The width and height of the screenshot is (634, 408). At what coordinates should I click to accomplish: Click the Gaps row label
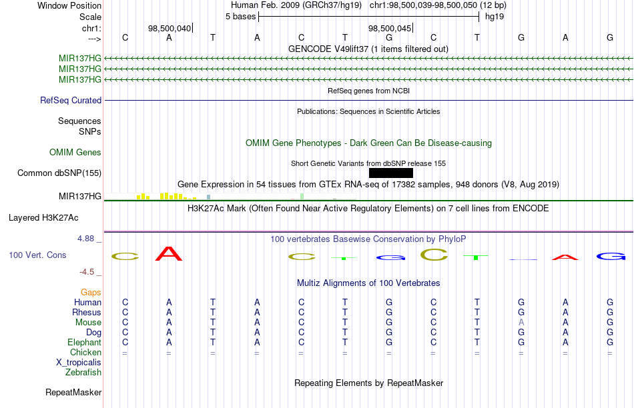91,293
